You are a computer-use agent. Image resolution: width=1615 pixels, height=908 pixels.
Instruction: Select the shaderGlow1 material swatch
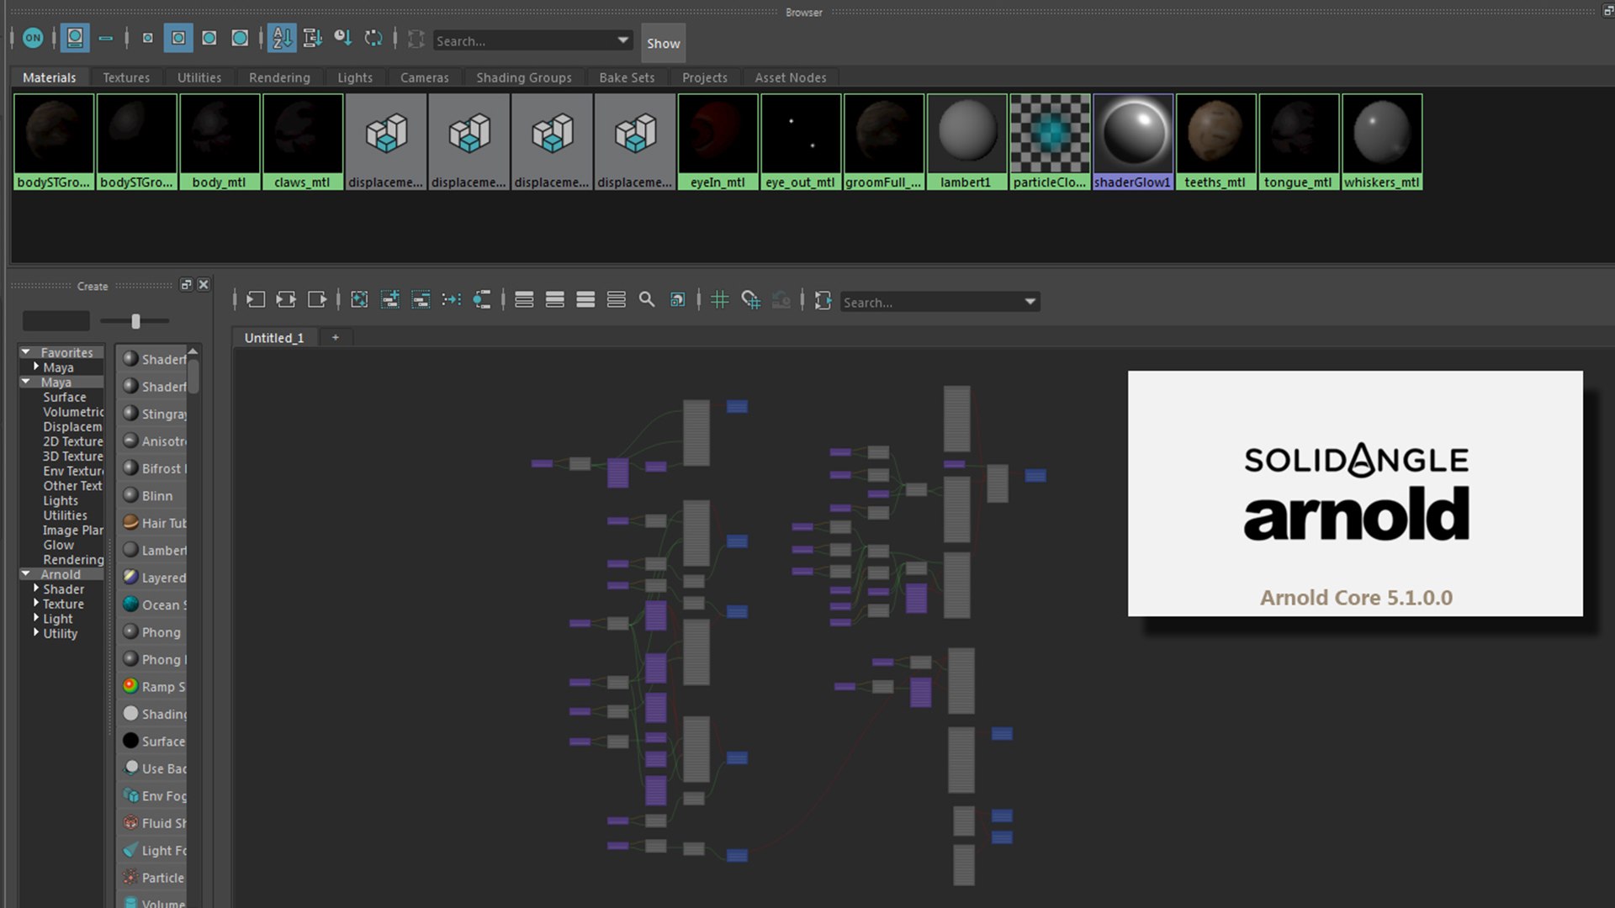tap(1132, 141)
